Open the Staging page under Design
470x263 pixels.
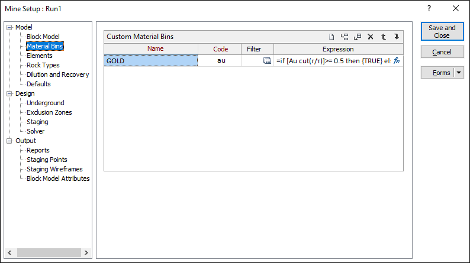tap(37, 122)
